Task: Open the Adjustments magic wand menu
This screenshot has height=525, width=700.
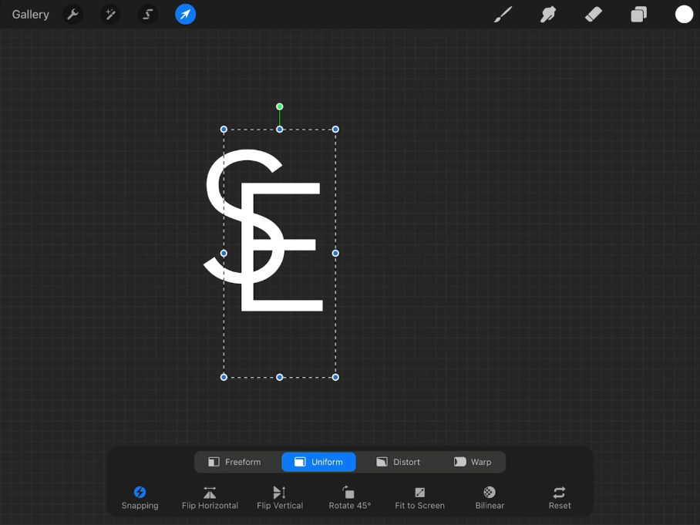Action: 110,15
